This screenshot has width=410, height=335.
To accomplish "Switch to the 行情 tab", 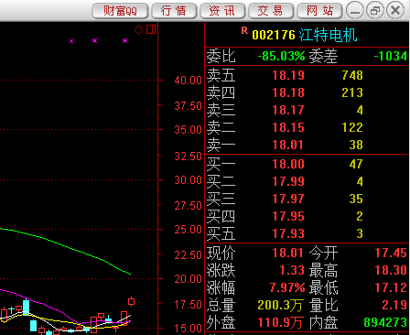I will [x=174, y=11].
